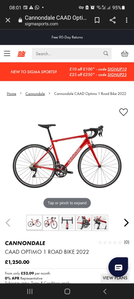Viewport: 134px width, 299px height.
Task: Tap the Sigma Sports logo icon
Action: pyautogui.click(x=22, y=54)
